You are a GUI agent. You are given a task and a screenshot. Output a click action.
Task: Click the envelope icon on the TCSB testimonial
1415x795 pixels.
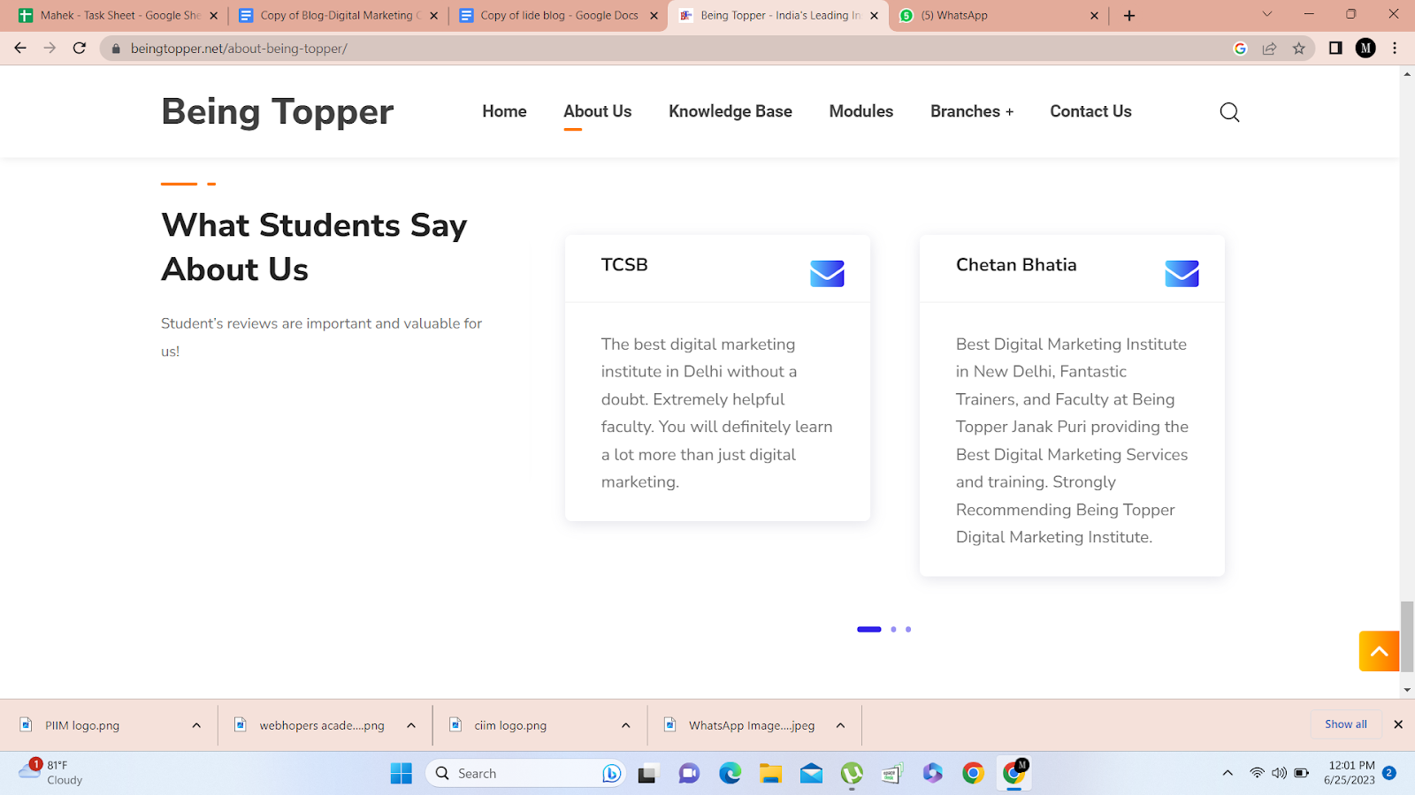coord(828,273)
